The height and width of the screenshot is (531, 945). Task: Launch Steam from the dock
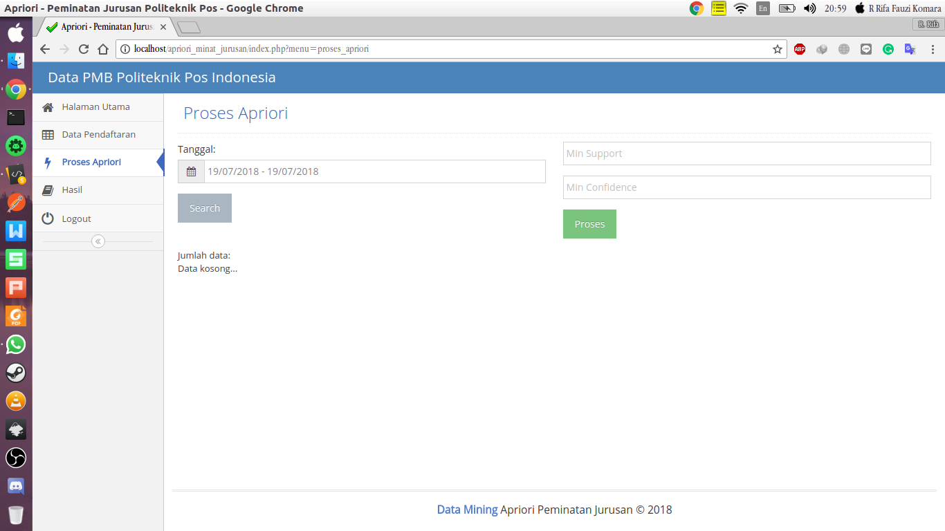[16, 373]
